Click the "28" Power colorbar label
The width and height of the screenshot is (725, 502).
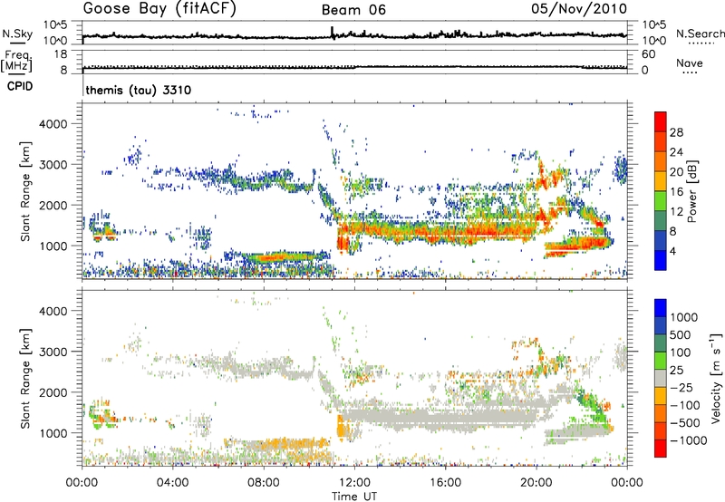676,132
